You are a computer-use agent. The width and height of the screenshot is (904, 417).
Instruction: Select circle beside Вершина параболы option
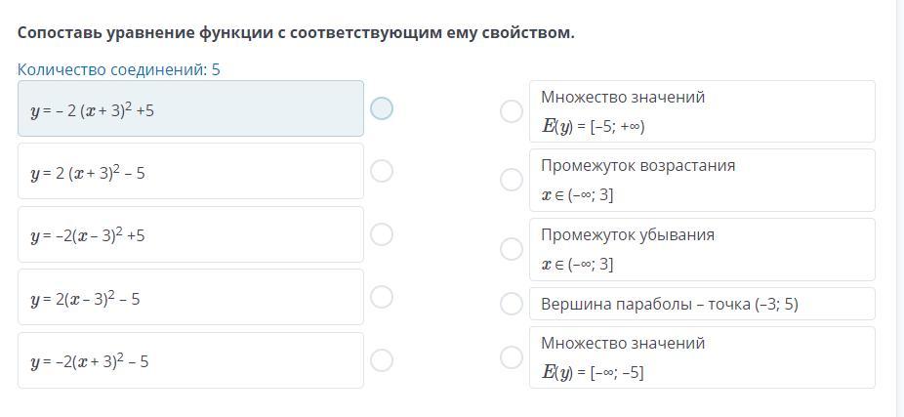click(x=511, y=304)
